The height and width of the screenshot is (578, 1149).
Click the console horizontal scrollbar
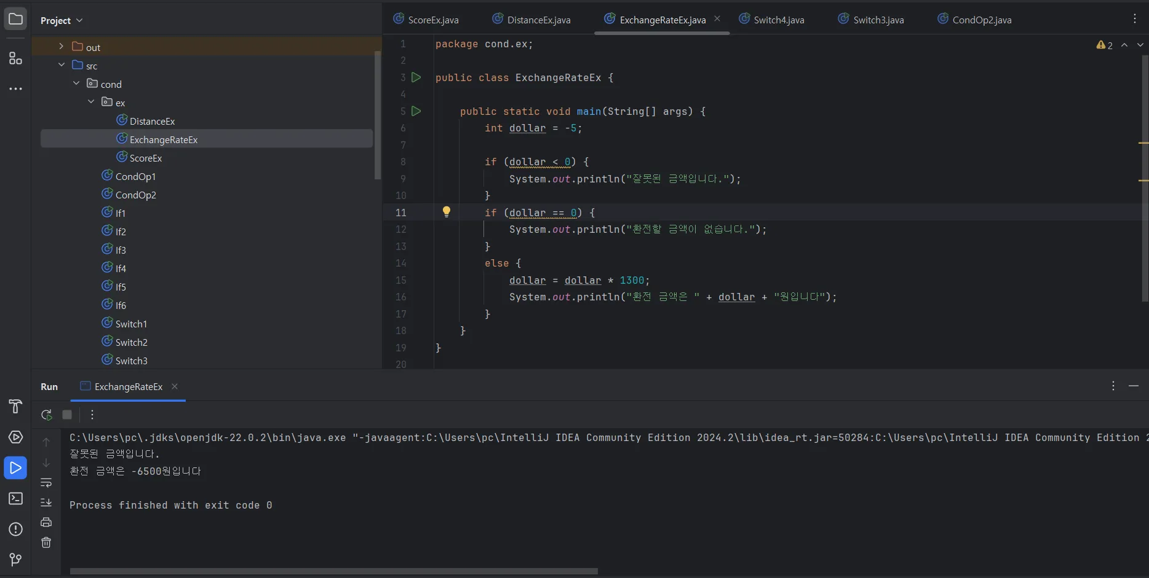[x=334, y=571]
